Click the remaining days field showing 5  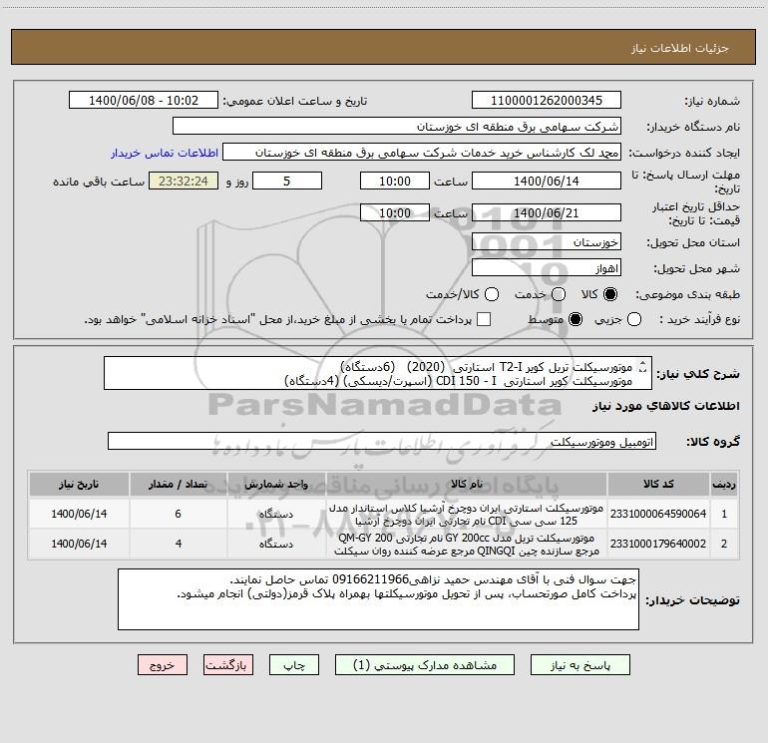coord(287,182)
